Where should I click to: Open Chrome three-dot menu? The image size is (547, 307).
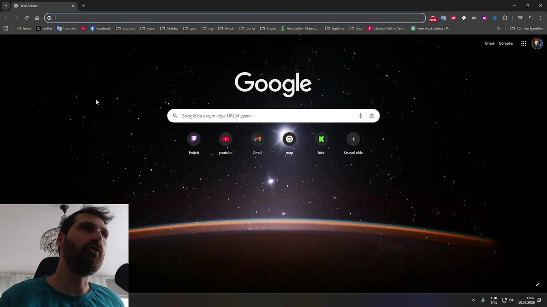pos(541,18)
